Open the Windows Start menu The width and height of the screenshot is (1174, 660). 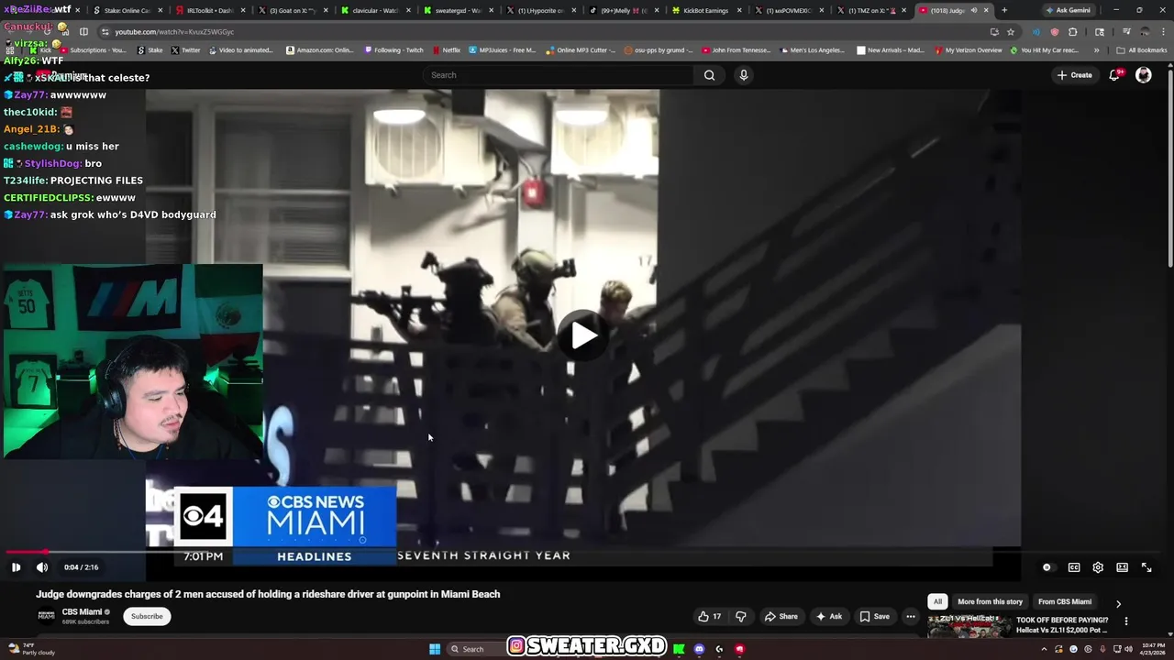[435, 649]
